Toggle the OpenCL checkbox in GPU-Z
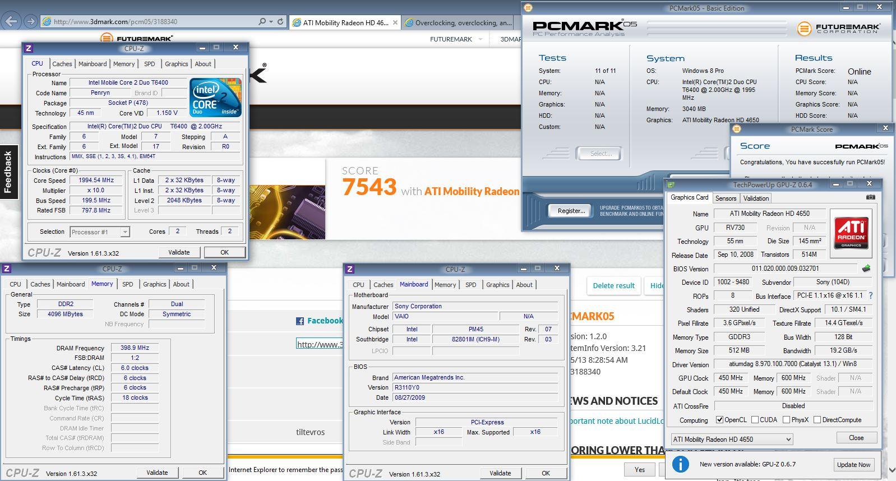 [719, 420]
